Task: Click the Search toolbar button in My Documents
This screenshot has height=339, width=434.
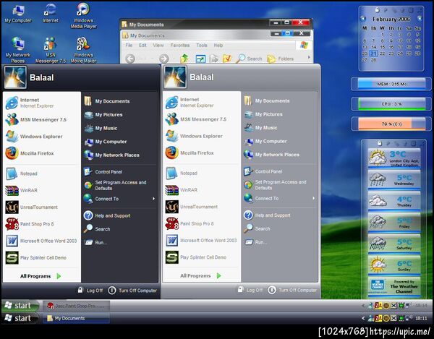Action: click(249, 59)
